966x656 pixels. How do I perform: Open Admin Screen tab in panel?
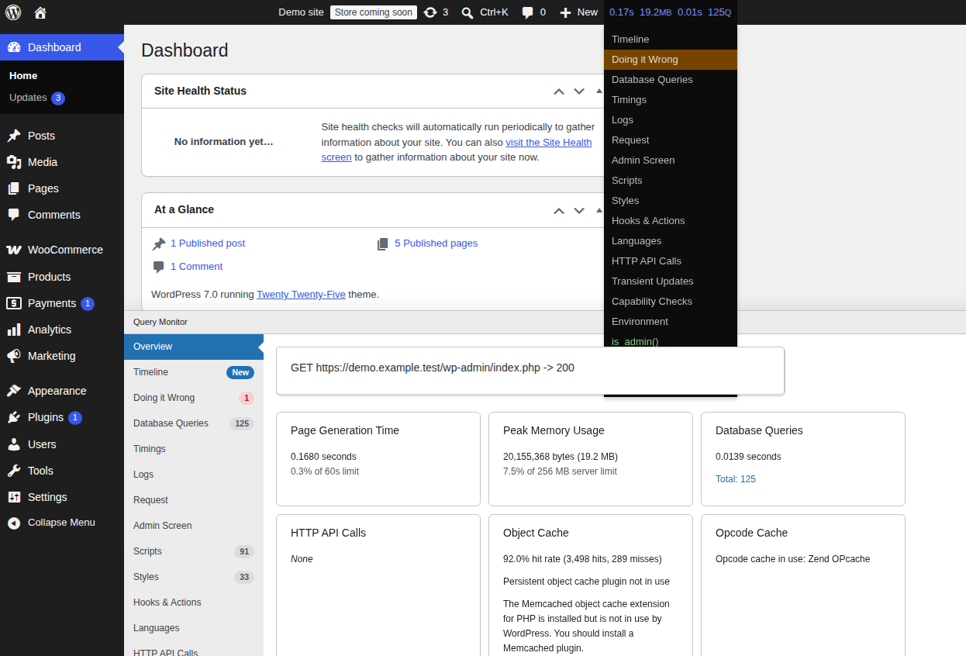tap(194, 526)
